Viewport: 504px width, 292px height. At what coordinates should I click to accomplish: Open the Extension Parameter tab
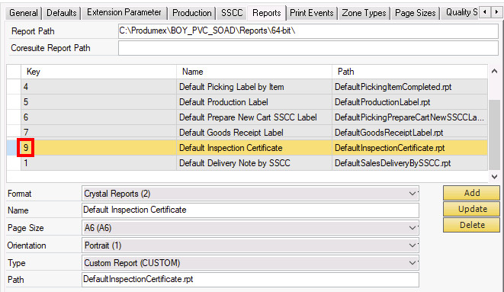click(124, 12)
